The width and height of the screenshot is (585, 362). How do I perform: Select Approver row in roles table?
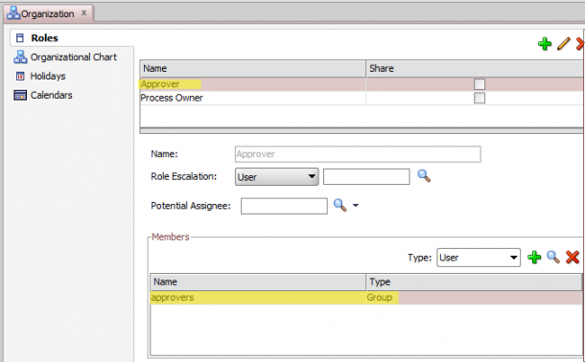click(x=361, y=84)
